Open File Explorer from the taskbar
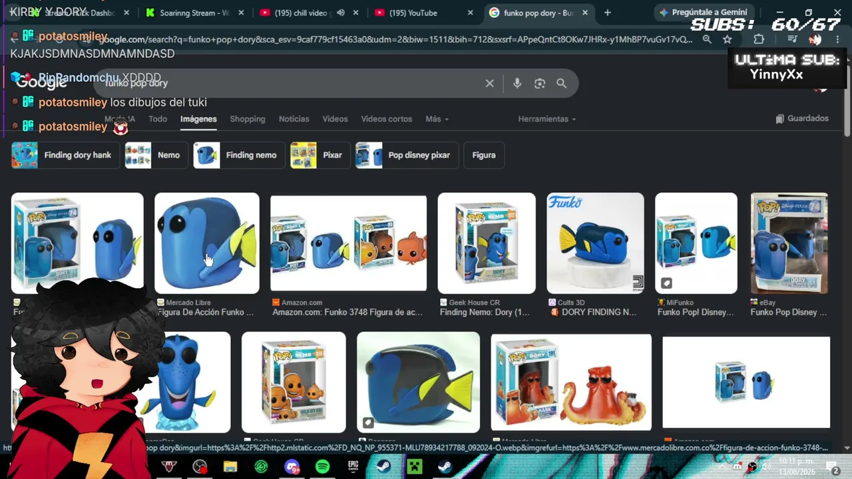The width and height of the screenshot is (852, 479). pyautogui.click(x=230, y=467)
